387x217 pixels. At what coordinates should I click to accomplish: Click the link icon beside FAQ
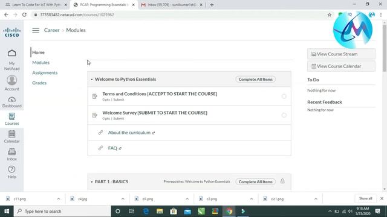point(100,148)
